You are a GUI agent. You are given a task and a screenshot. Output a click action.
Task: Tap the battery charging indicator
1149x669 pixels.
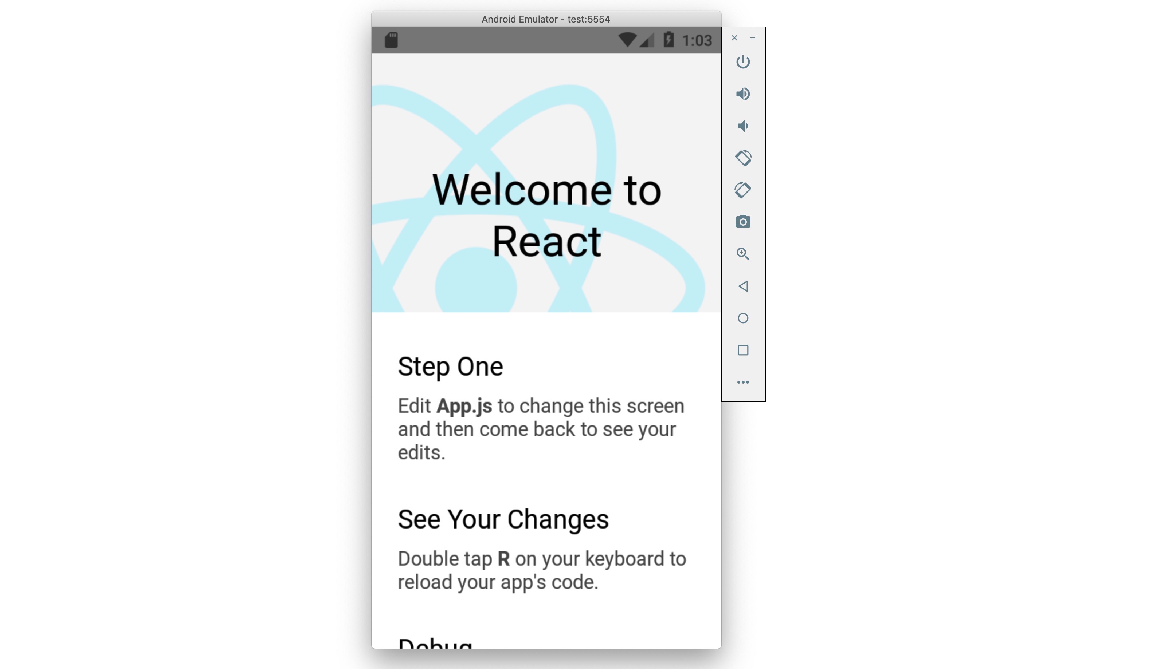[668, 40]
